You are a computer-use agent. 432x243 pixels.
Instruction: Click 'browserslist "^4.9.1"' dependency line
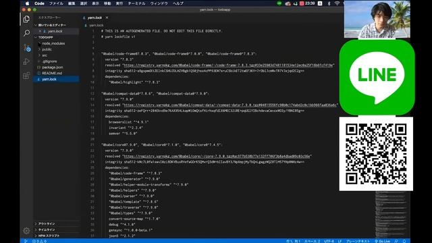128,122
